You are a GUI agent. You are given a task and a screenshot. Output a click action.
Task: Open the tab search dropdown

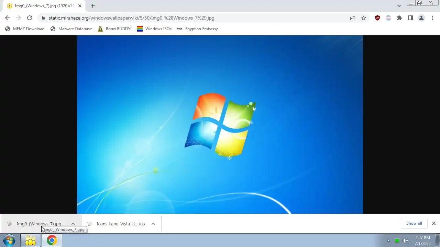tap(399, 6)
